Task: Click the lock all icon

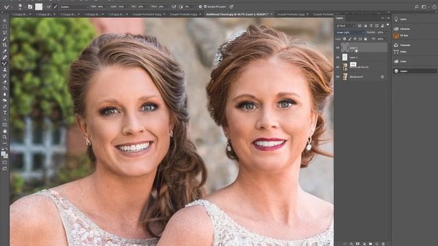Action: coord(365,39)
